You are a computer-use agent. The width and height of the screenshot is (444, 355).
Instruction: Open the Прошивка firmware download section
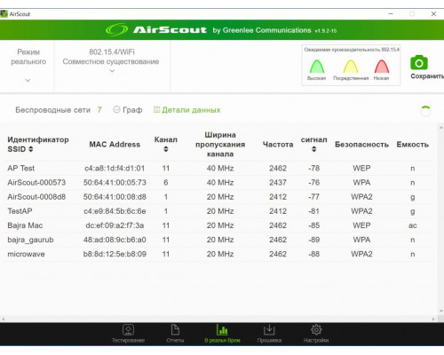269,334
